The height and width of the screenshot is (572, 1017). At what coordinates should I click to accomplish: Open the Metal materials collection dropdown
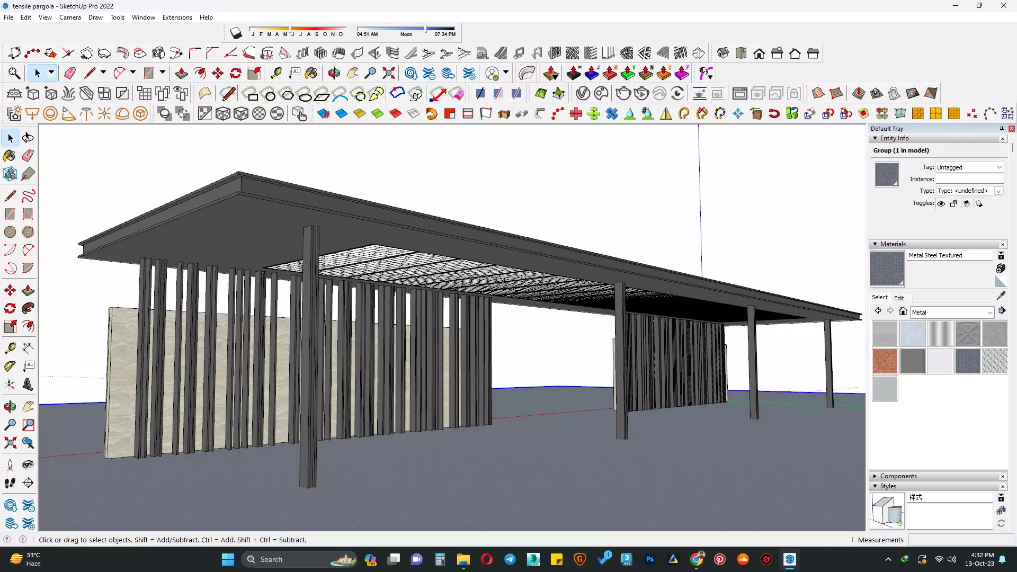pos(952,312)
